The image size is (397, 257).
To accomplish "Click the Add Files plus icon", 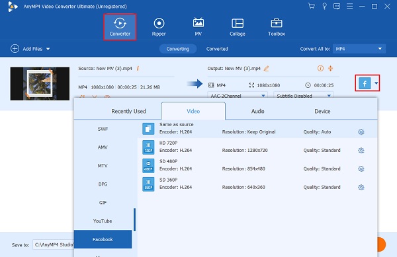I will [x=15, y=48].
